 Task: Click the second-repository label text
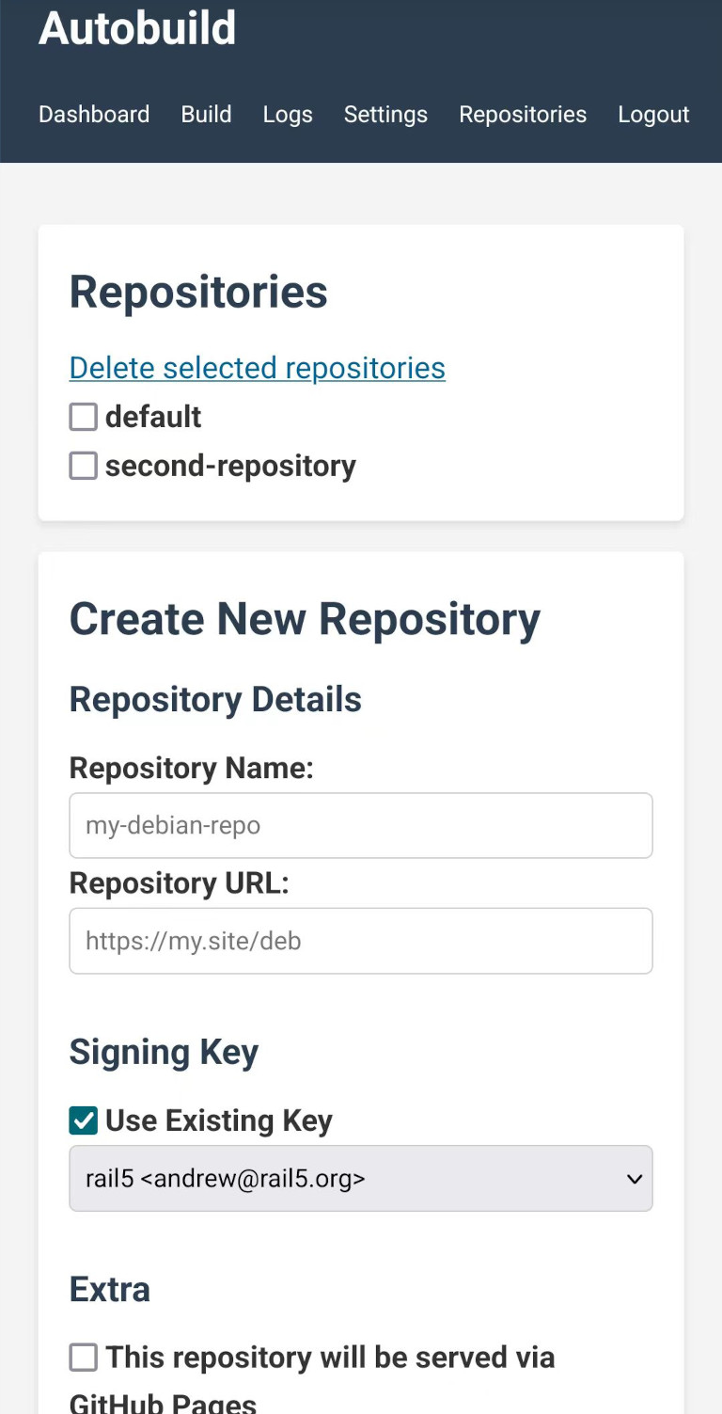coord(230,466)
